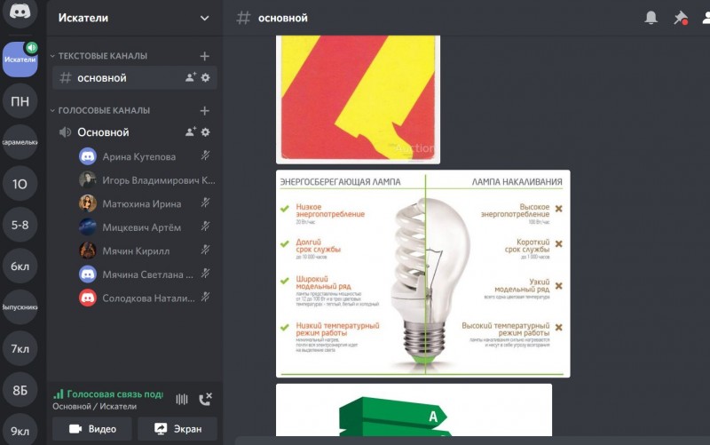Show pinned messages with the pin icon
The image size is (710, 445).
680,18
